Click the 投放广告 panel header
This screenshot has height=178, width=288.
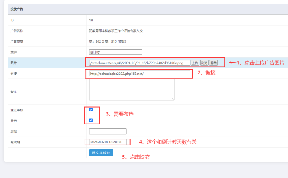pos(17,9)
